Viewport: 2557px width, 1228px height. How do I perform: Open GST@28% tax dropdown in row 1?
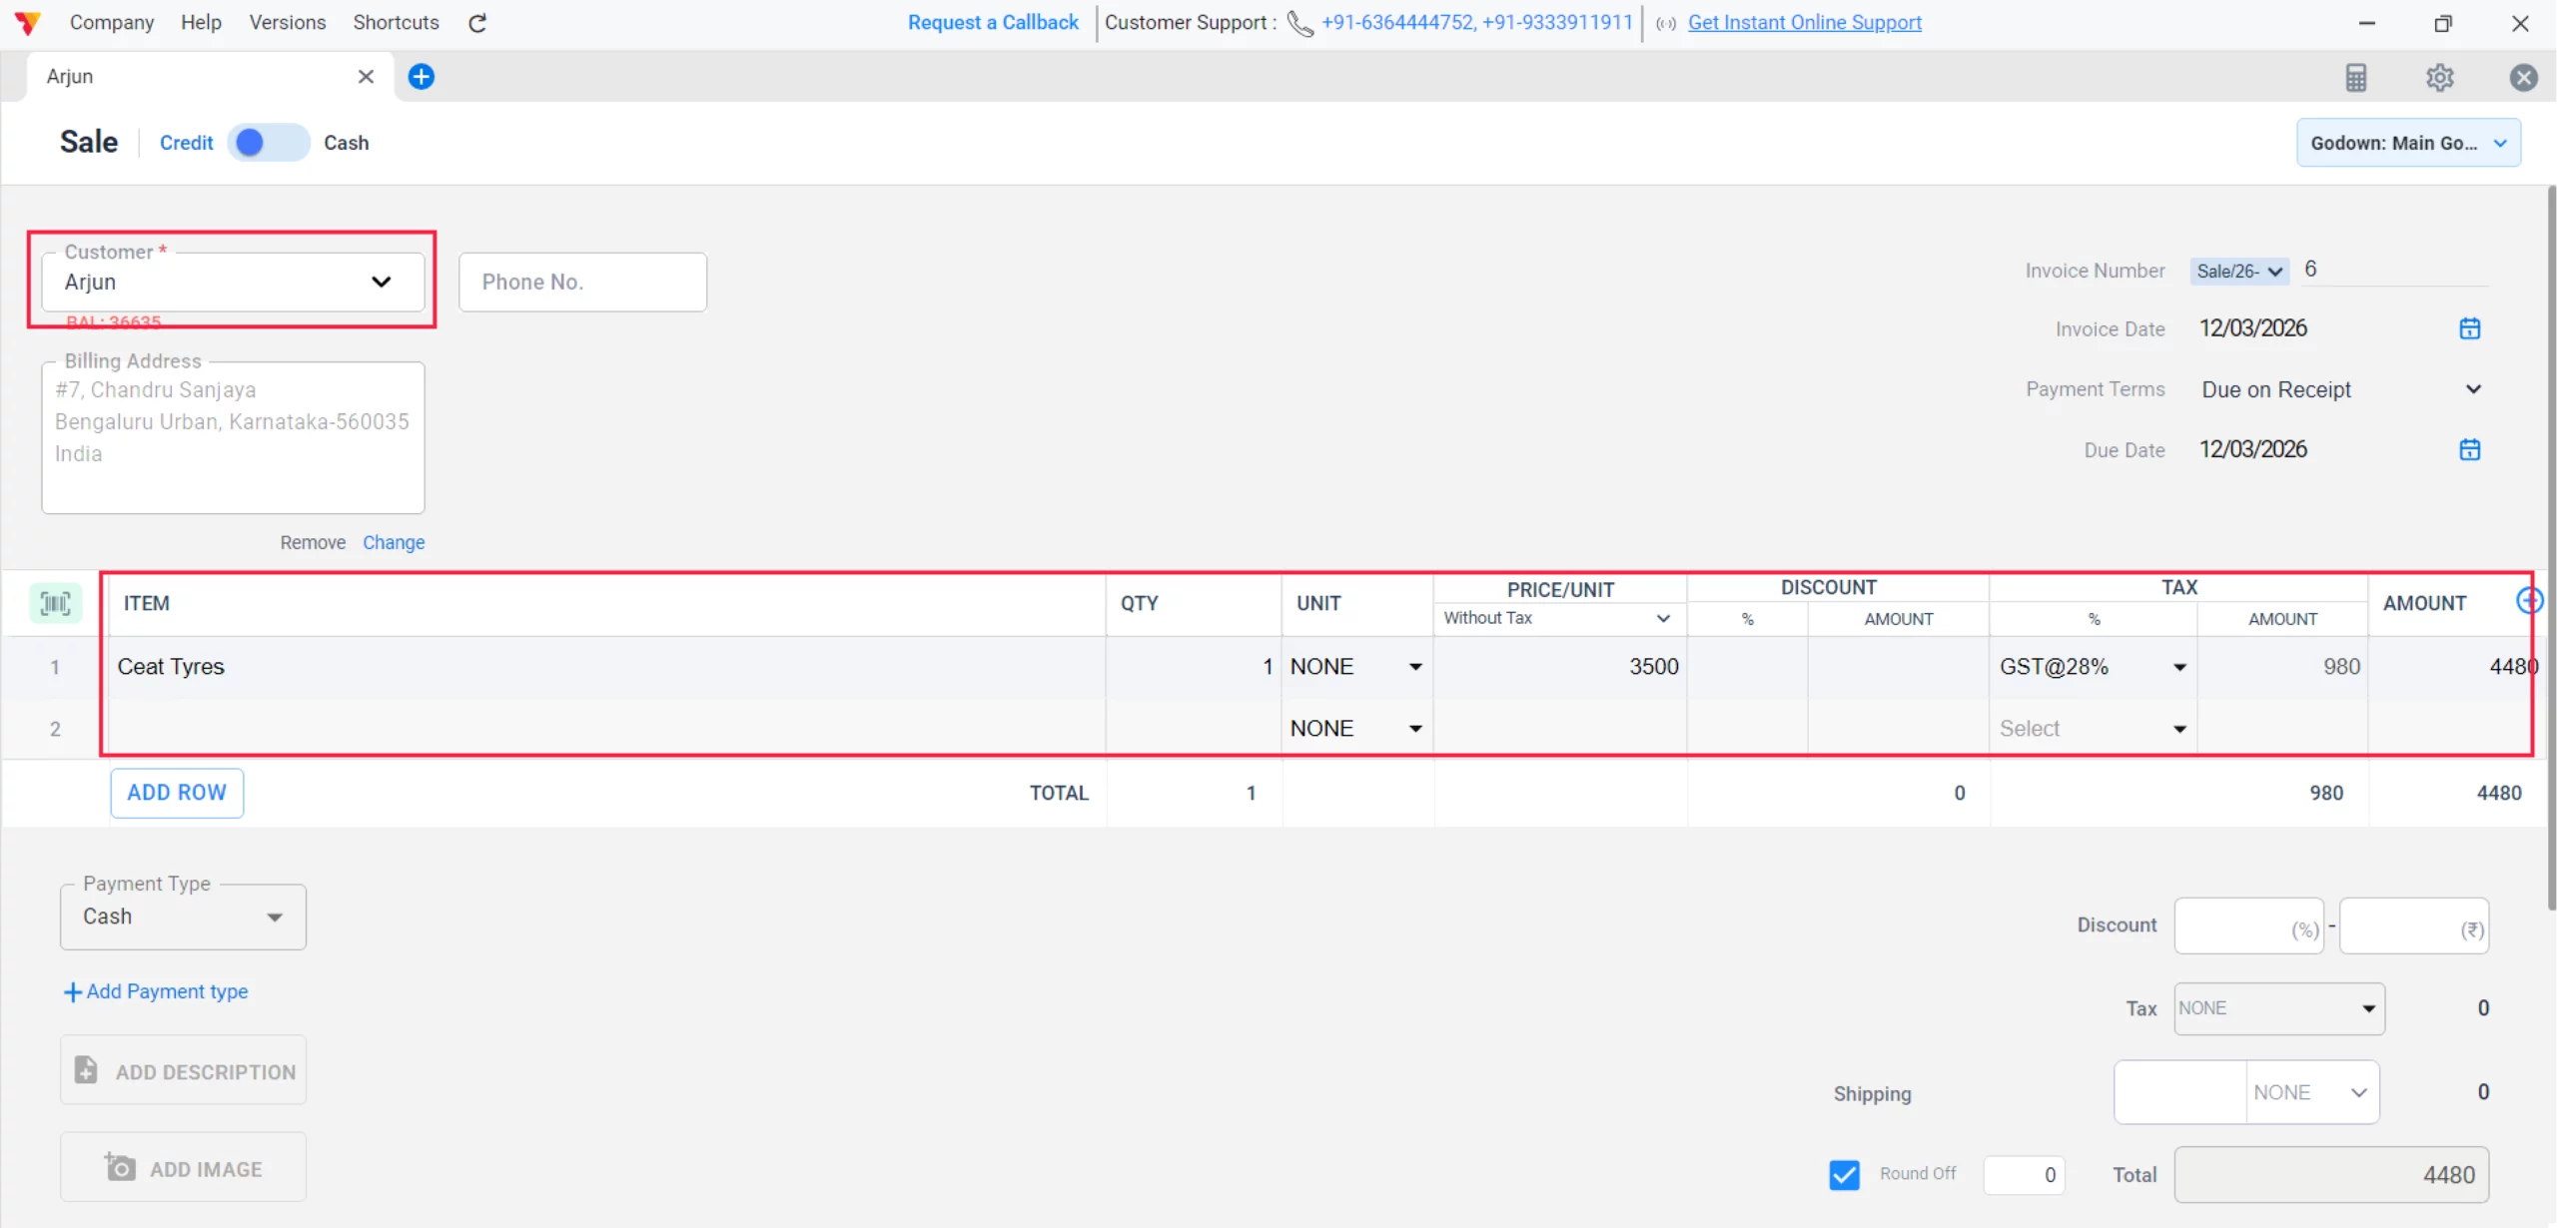point(2178,667)
